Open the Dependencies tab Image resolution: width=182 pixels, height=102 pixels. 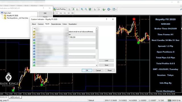coord(56,24)
